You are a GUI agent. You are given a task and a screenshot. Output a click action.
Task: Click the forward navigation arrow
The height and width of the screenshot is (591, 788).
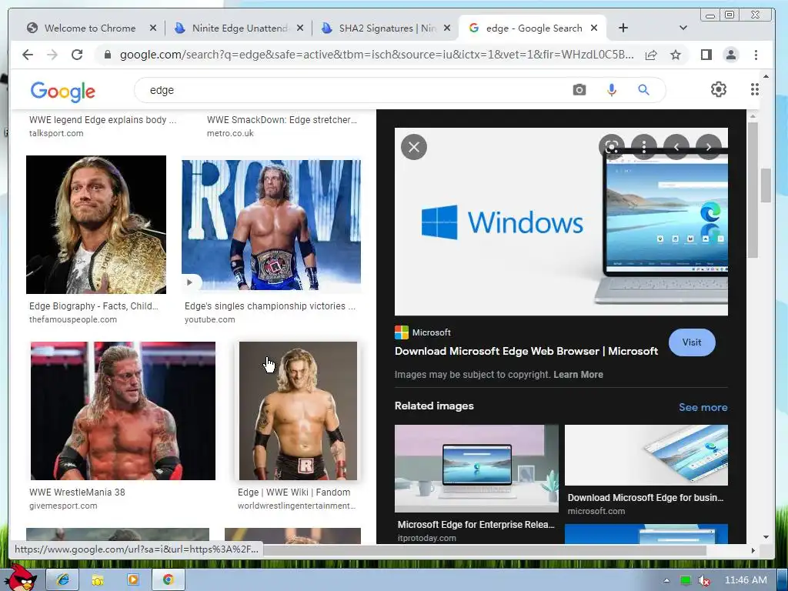tap(52, 55)
